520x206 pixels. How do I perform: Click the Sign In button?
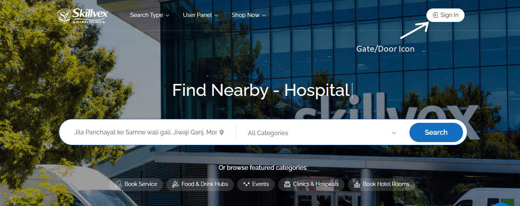click(445, 15)
